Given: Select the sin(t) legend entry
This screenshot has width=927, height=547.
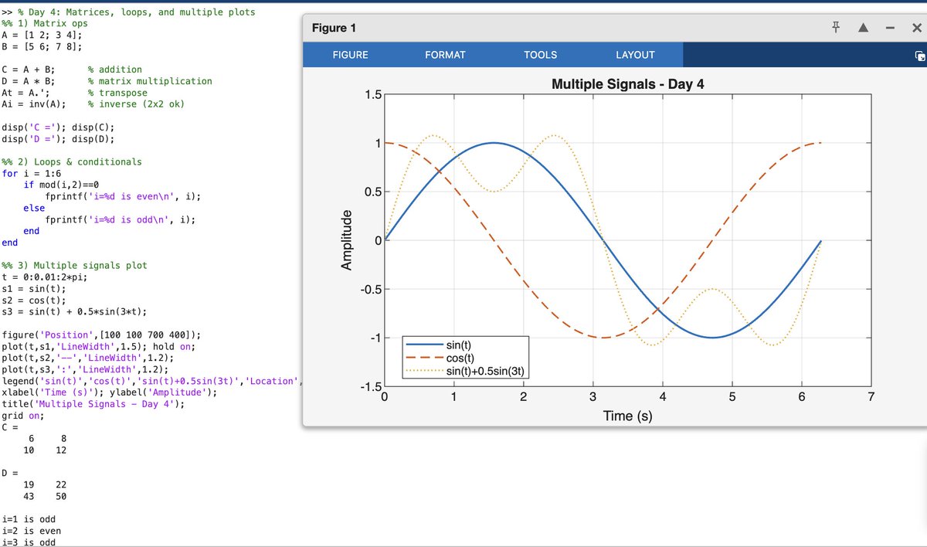Looking at the screenshot, I should coord(460,344).
